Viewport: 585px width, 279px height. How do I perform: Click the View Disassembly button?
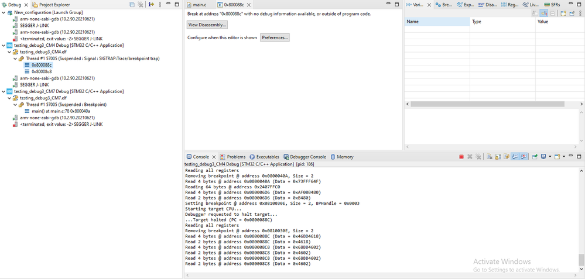207,25
